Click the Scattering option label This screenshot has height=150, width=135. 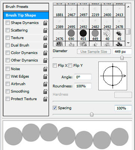click(x=19, y=30)
